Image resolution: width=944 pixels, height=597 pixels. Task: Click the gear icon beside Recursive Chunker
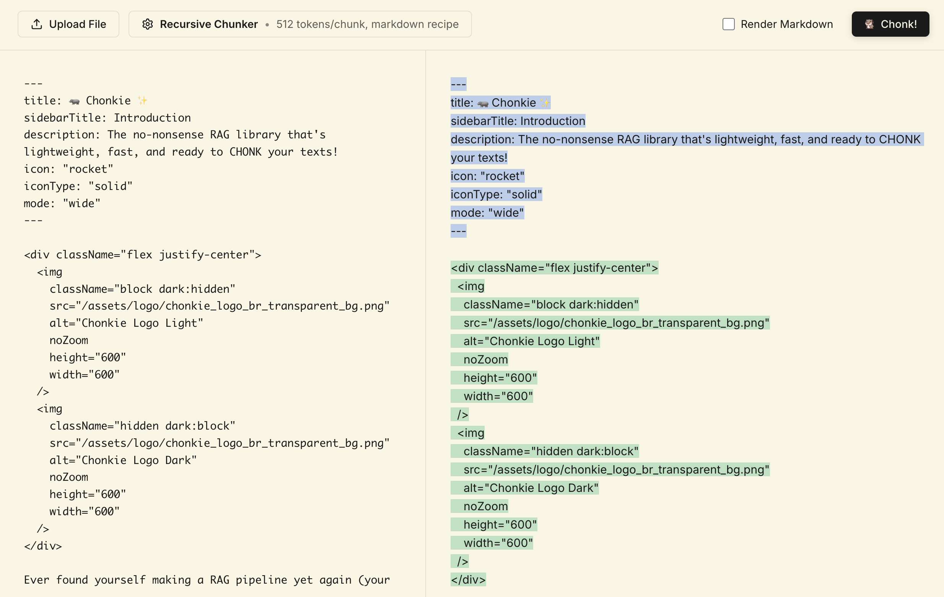tap(147, 24)
